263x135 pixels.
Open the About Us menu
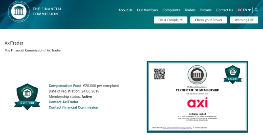[125, 10]
